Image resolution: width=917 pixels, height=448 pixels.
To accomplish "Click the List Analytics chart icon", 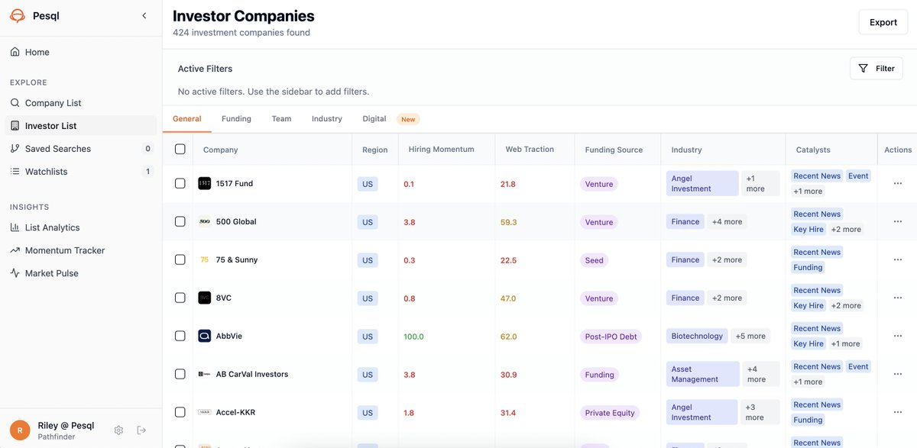I will coord(15,227).
